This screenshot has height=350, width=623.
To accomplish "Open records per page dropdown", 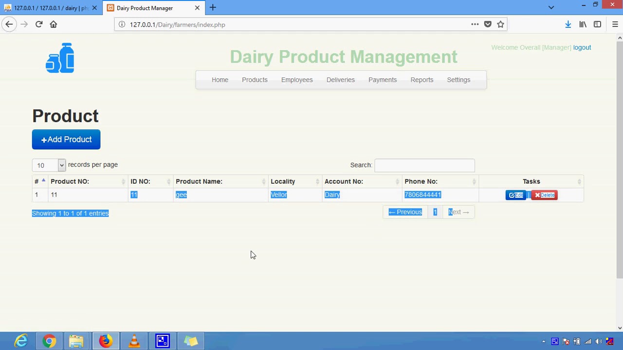I will pos(49,165).
